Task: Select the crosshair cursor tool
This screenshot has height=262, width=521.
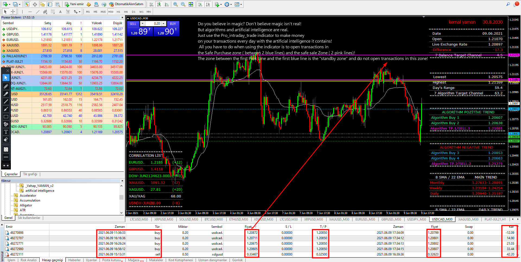Action: (13, 12)
